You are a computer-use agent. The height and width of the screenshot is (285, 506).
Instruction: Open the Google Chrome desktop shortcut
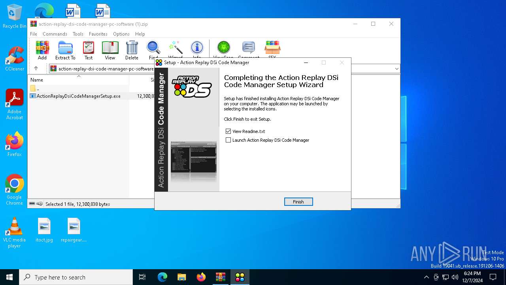tap(15, 190)
